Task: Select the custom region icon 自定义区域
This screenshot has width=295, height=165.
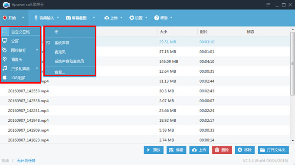Action: [x=4, y=31]
